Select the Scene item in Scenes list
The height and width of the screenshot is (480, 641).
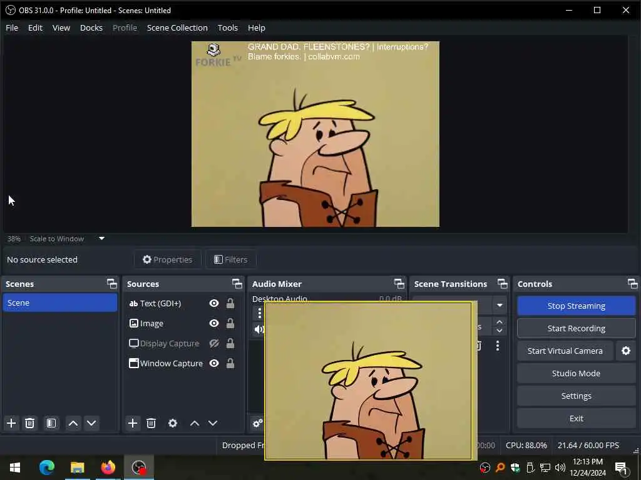point(60,303)
